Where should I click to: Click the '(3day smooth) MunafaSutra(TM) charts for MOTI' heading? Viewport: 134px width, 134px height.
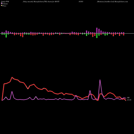(x=41, y=2)
